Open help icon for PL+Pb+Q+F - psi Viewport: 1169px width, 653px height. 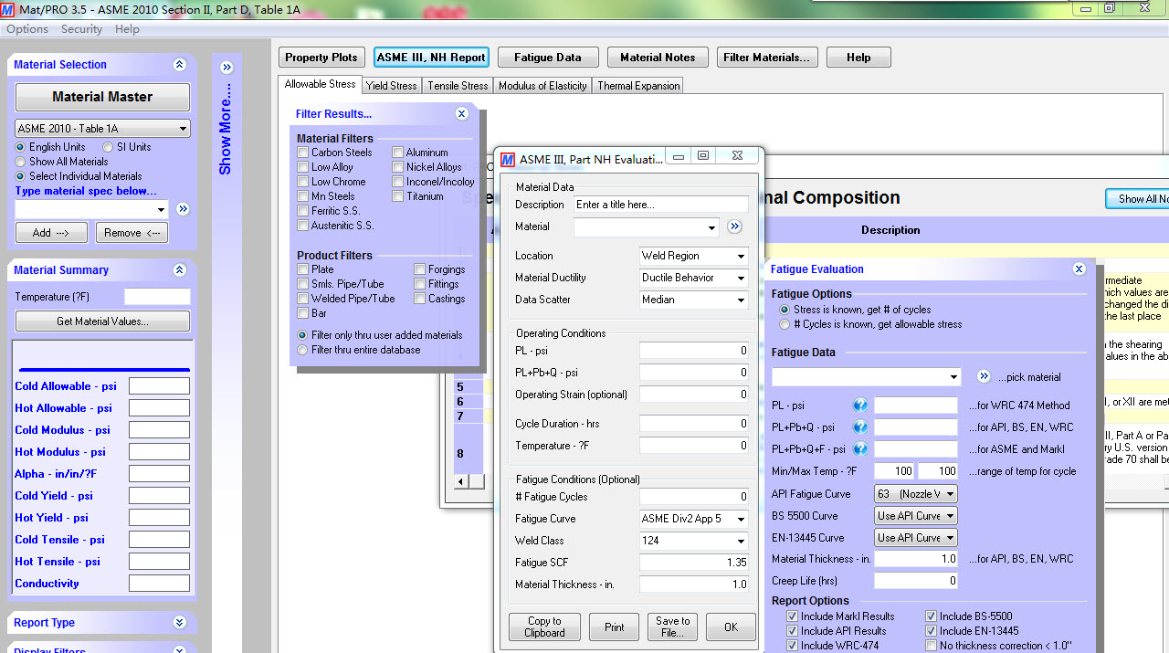[859, 449]
